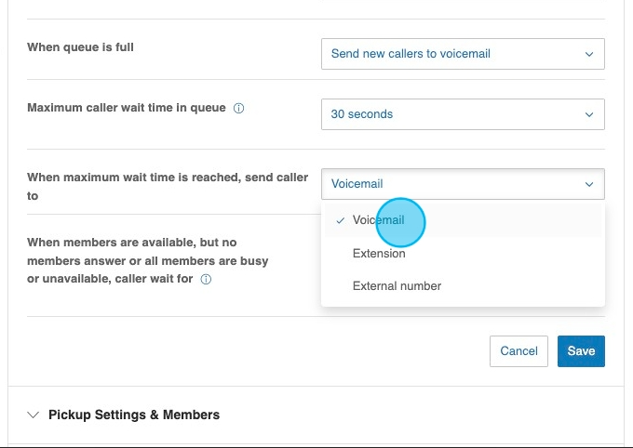Expand Pickup Settings & Members via chevron
This screenshot has width=633, height=448.
pyautogui.click(x=34, y=415)
